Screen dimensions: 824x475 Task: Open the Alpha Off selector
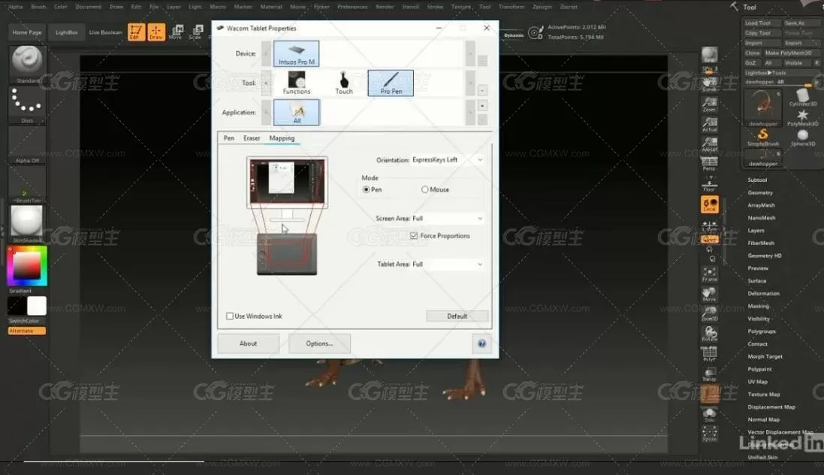pyautogui.click(x=27, y=144)
